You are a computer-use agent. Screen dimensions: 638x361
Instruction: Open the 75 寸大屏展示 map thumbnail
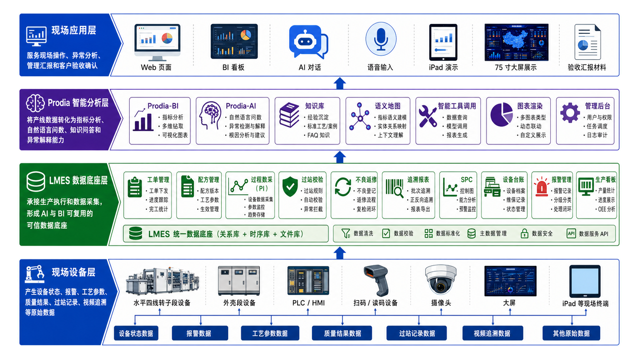(x=516, y=42)
